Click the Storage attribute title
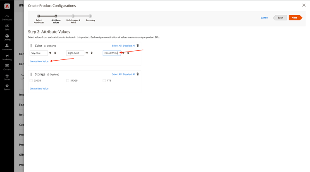The width and height of the screenshot is (310, 172). coord(40,74)
